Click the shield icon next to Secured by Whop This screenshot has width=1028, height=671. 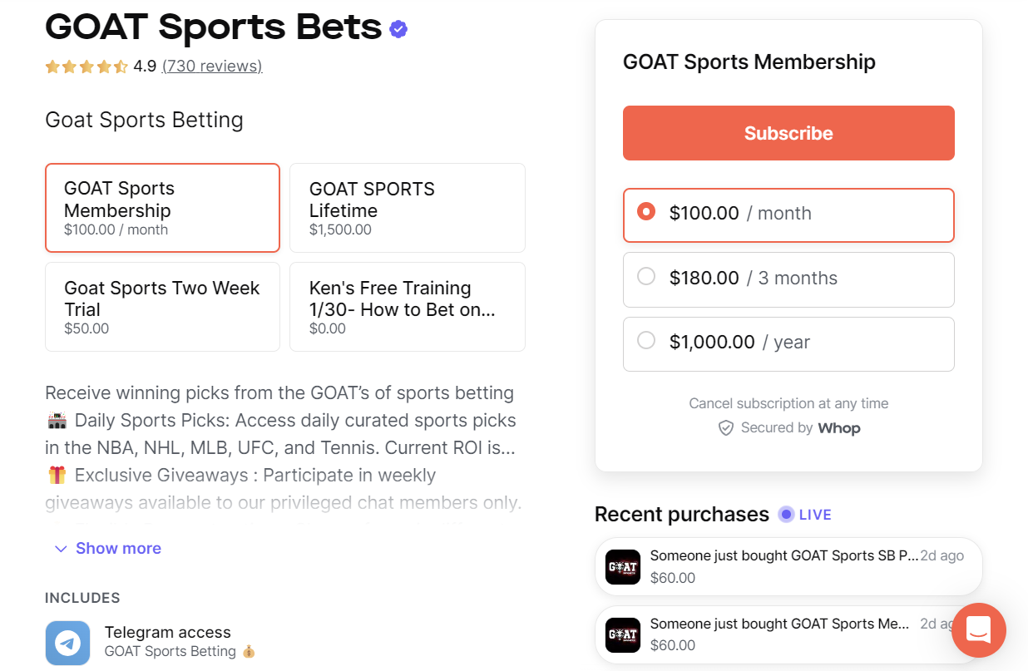pos(726,427)
